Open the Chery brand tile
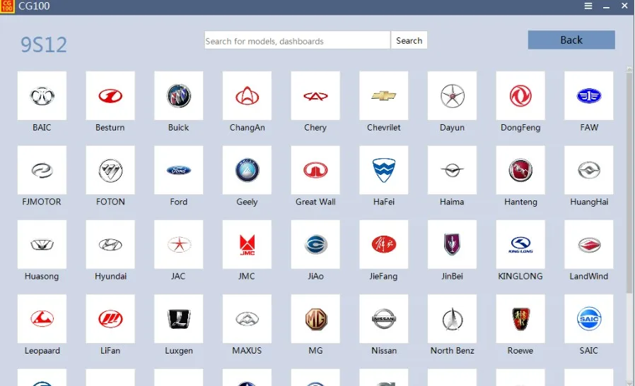This screenshot has height=386, width=635. click(315, 96)
